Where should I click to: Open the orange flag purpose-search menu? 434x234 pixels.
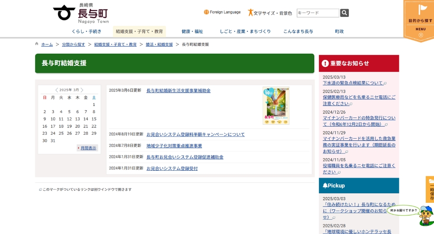tap(420, 19)
